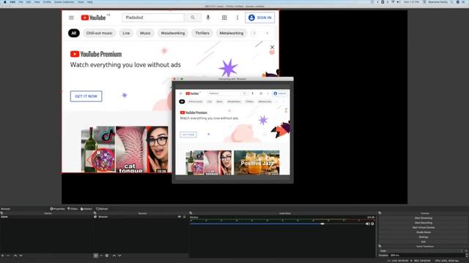The height and width of the screenshot is (263, 469).
Task: Select the Chill-out music chip
Action: (x=100, y=33)
